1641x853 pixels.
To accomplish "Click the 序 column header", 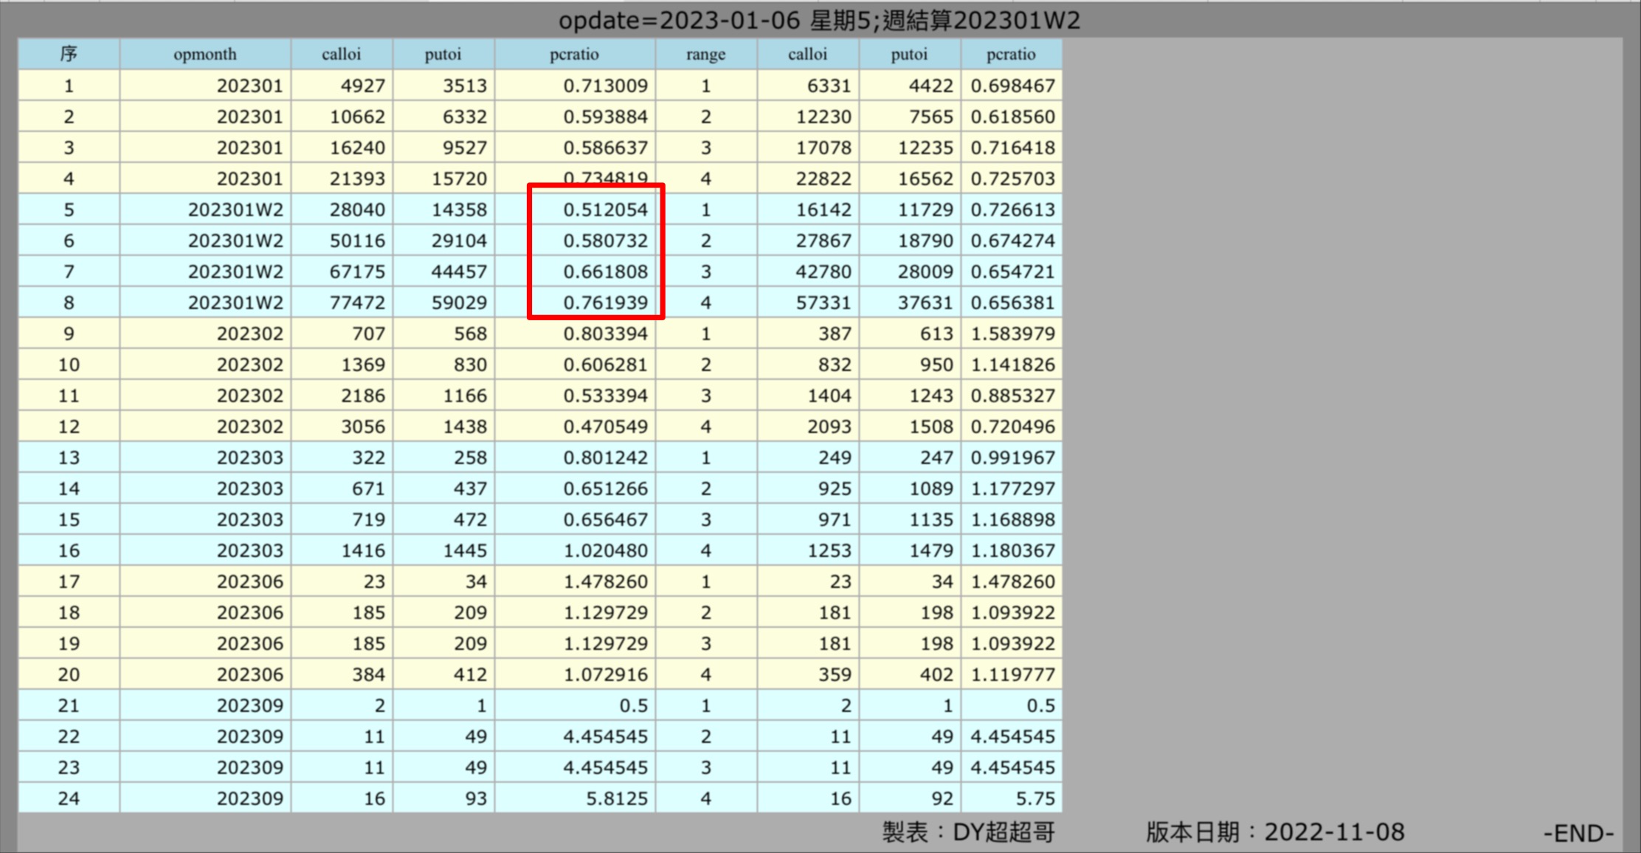I will (x=69, y=55).
